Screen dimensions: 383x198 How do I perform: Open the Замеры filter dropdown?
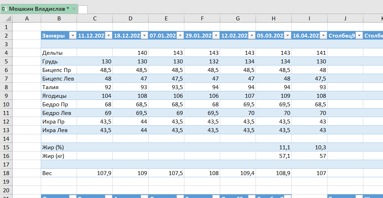point(73,36)
